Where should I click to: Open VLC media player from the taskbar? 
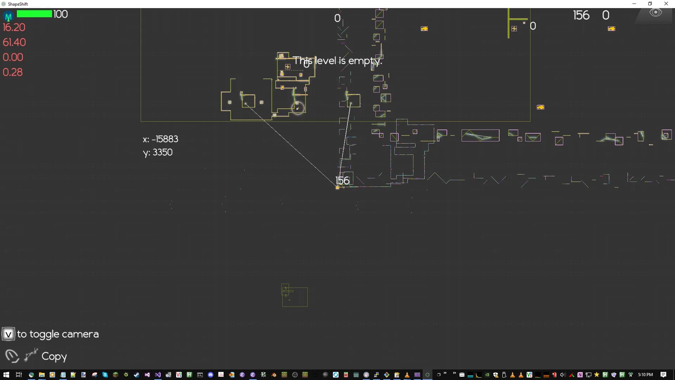[407, 375]
